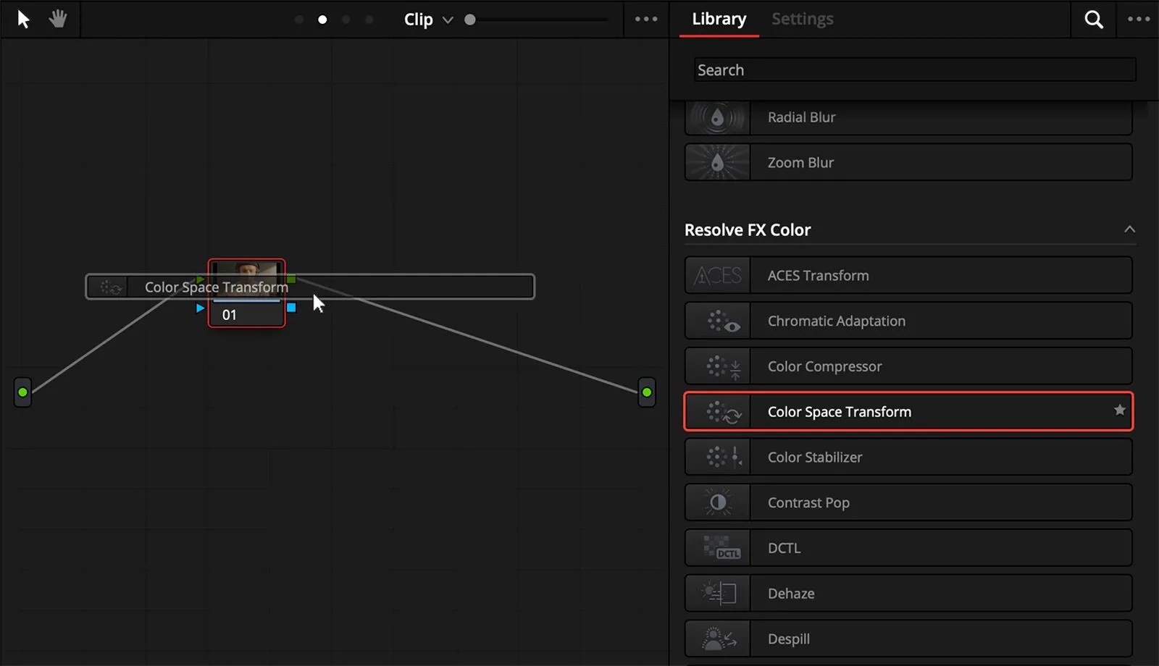Select the fourth page indicator dot
The image size is (1159, 666).
coord(369,20)
